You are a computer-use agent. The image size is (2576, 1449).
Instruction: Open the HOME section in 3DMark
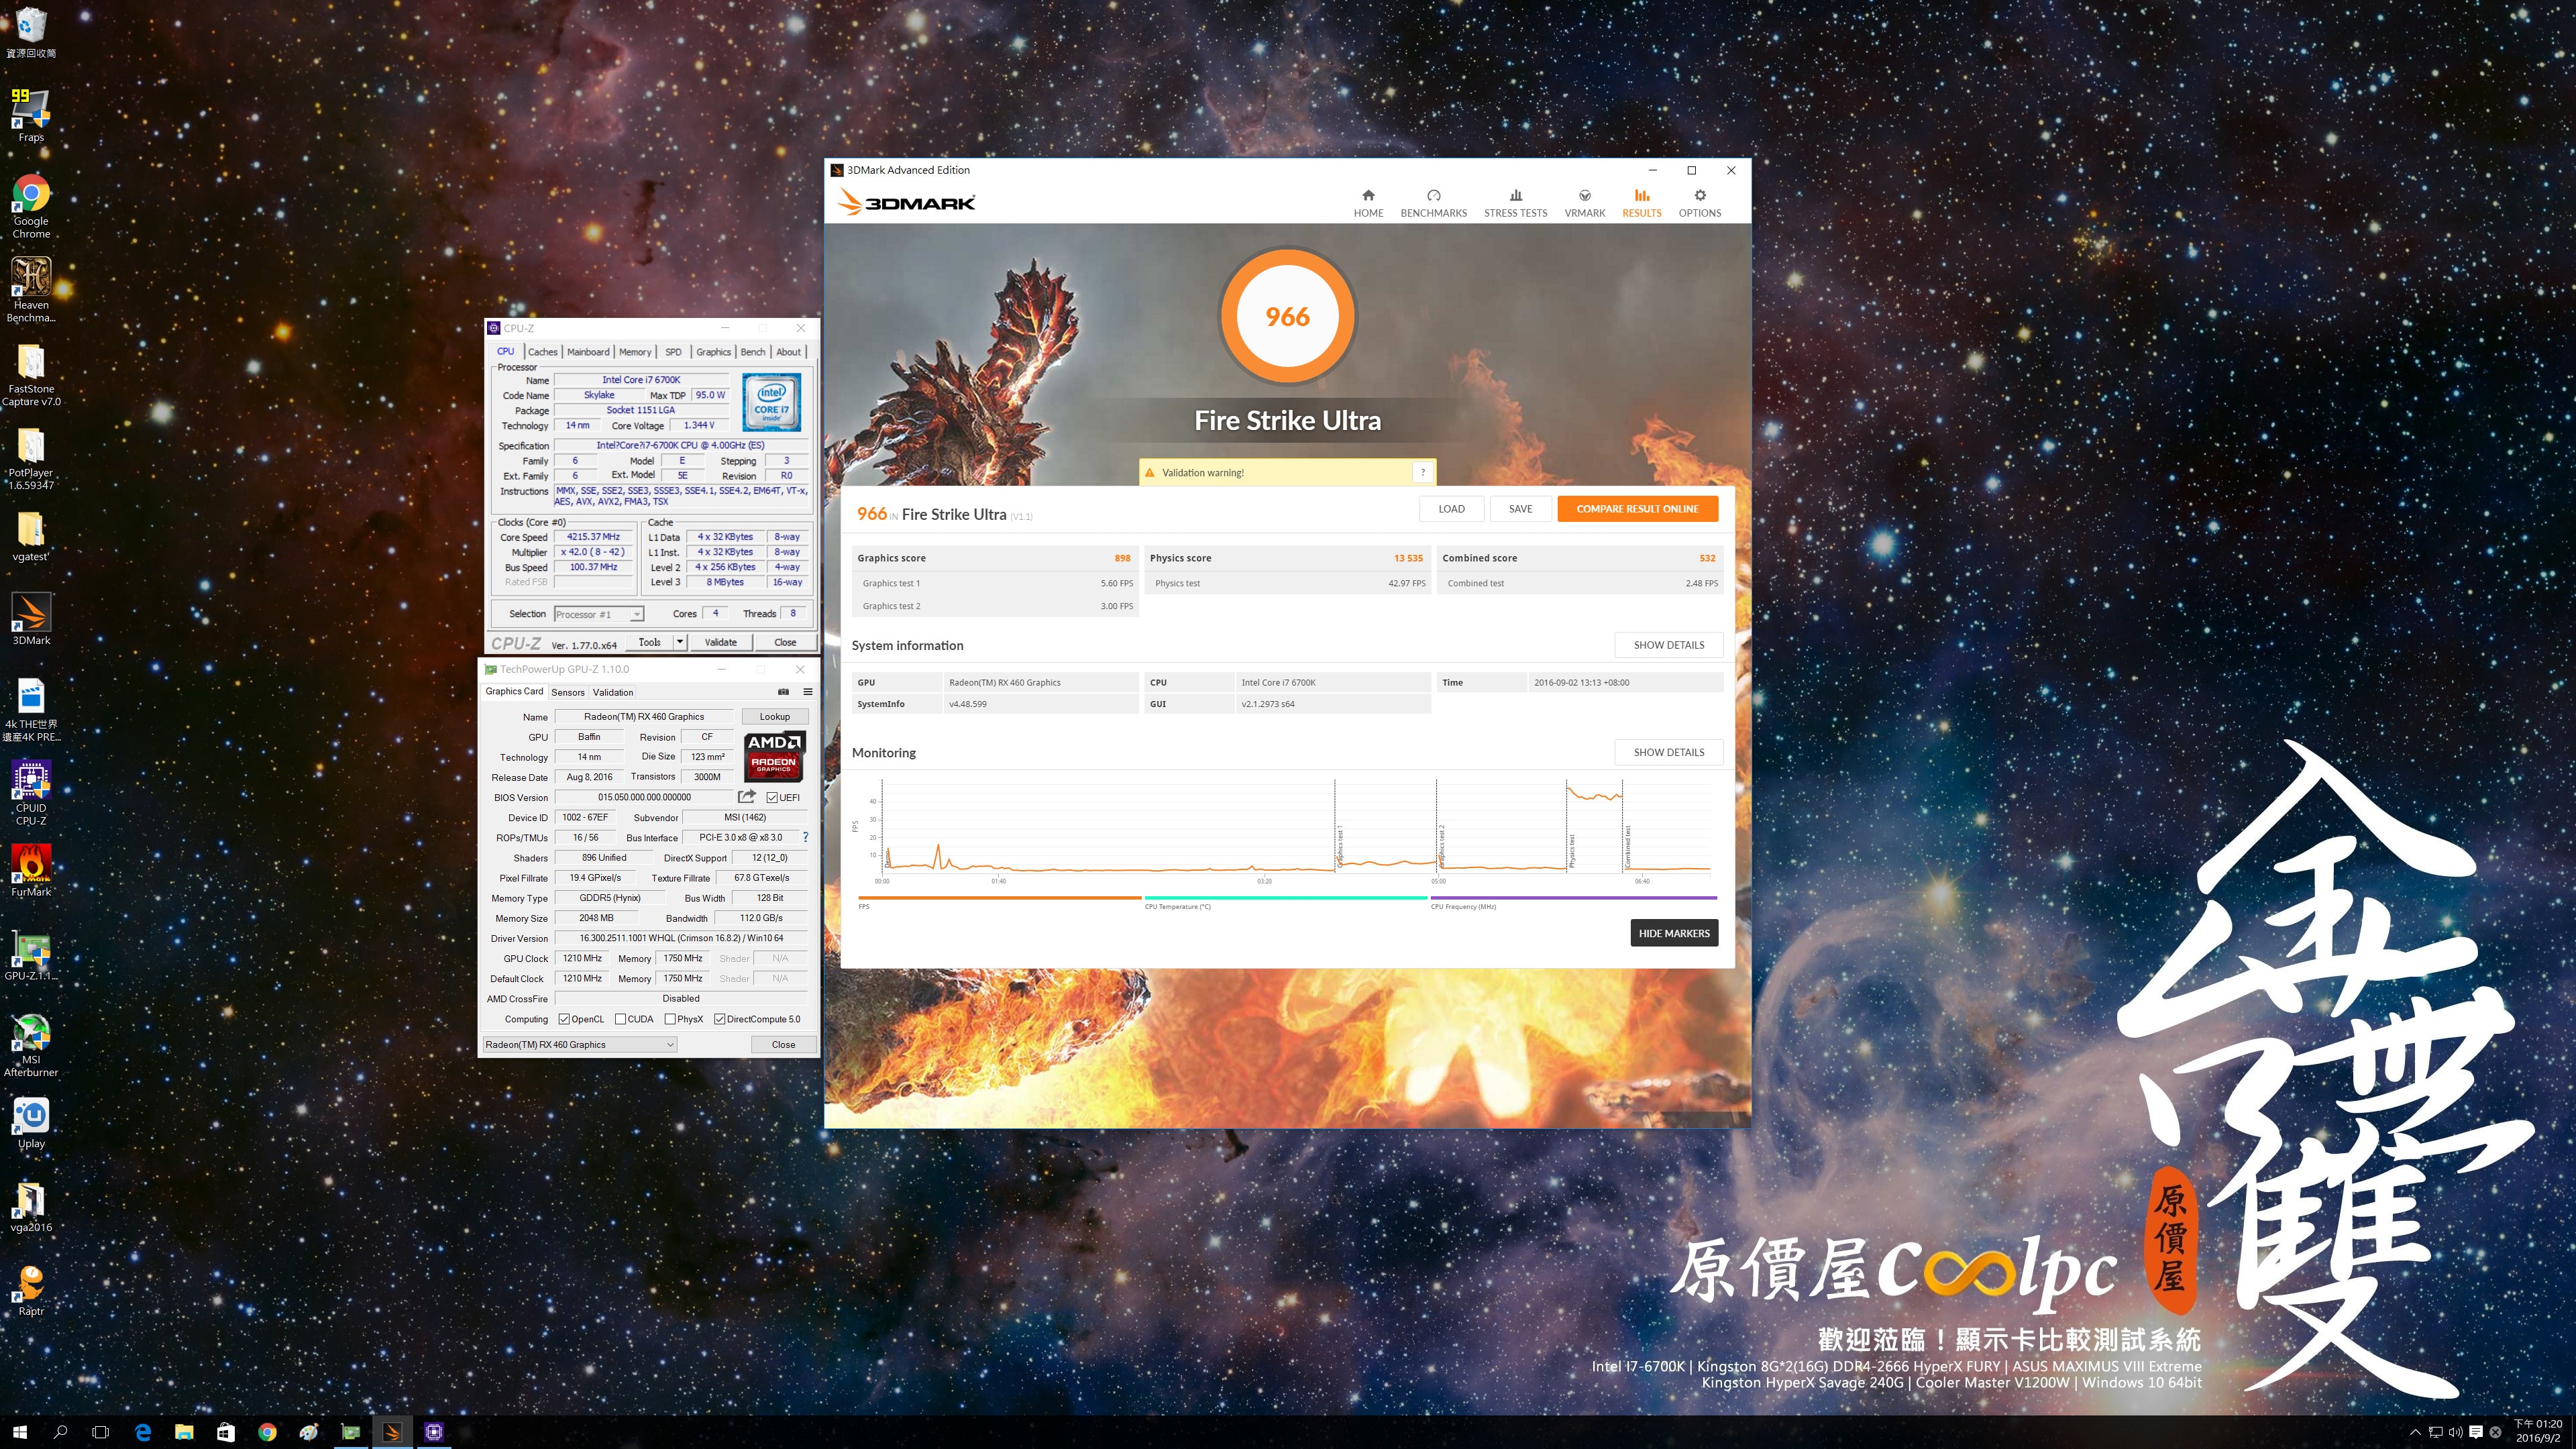1368,203
